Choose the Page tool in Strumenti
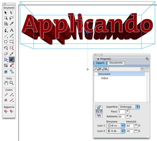 pyautogui.click(x=6, y=18)
